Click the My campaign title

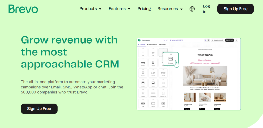pyautogui.click(x=146, y=40)
